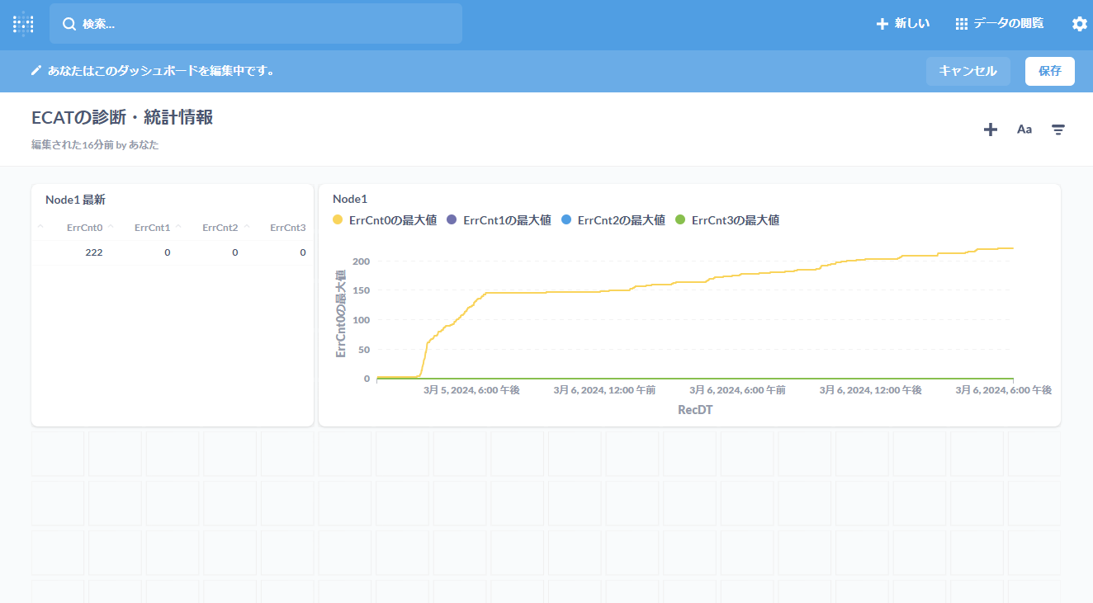Click the yellow ErrCnt0の最大値 legend dot

(337, 220)
